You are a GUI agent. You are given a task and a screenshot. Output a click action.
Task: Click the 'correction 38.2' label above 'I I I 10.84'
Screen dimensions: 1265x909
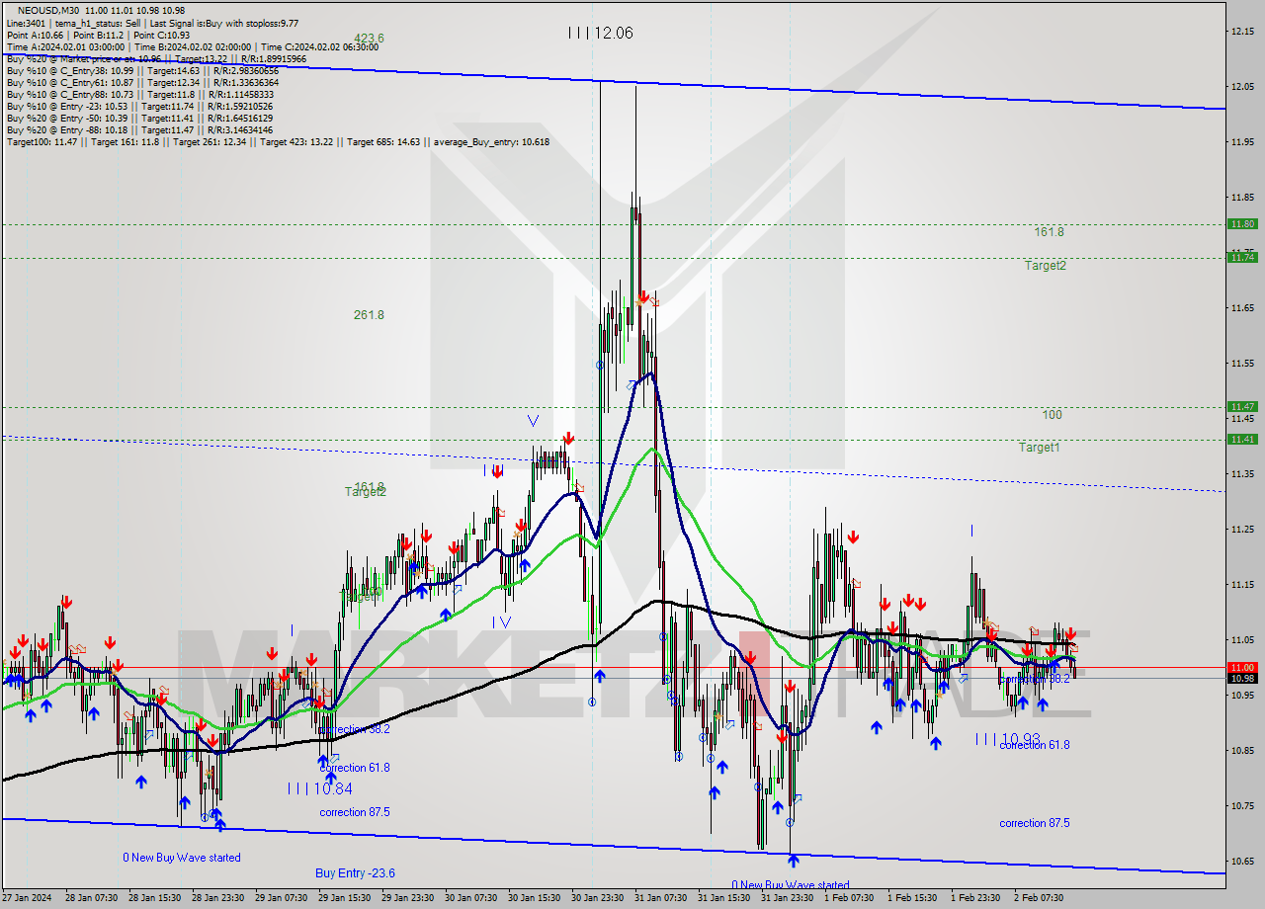pyautogui.click(x=354, y=729)
